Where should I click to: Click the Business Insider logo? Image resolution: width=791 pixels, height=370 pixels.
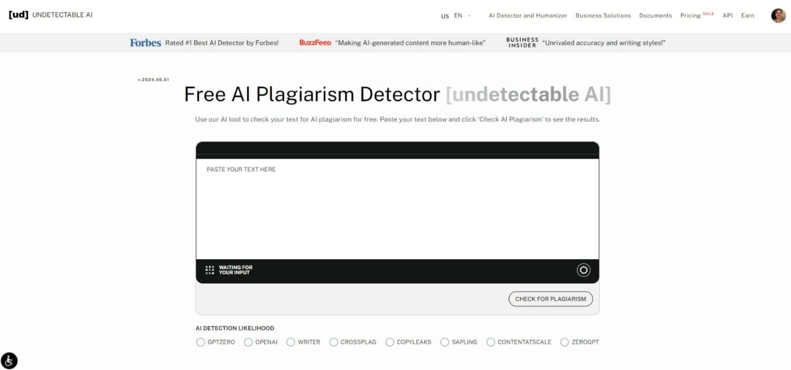(x=522, y=43)
